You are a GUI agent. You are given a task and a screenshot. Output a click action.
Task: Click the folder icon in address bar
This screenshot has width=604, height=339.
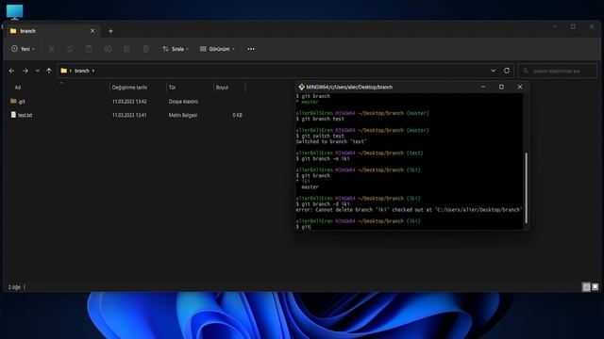pos(64,71)
